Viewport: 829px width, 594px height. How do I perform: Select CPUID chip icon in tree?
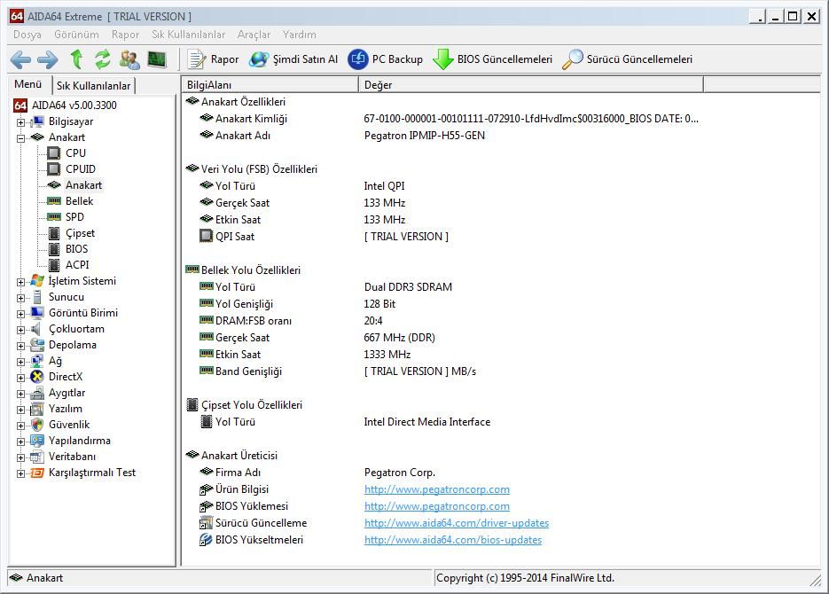point(53,169)
